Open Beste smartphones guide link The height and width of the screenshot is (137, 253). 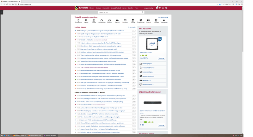pos(149,68)
